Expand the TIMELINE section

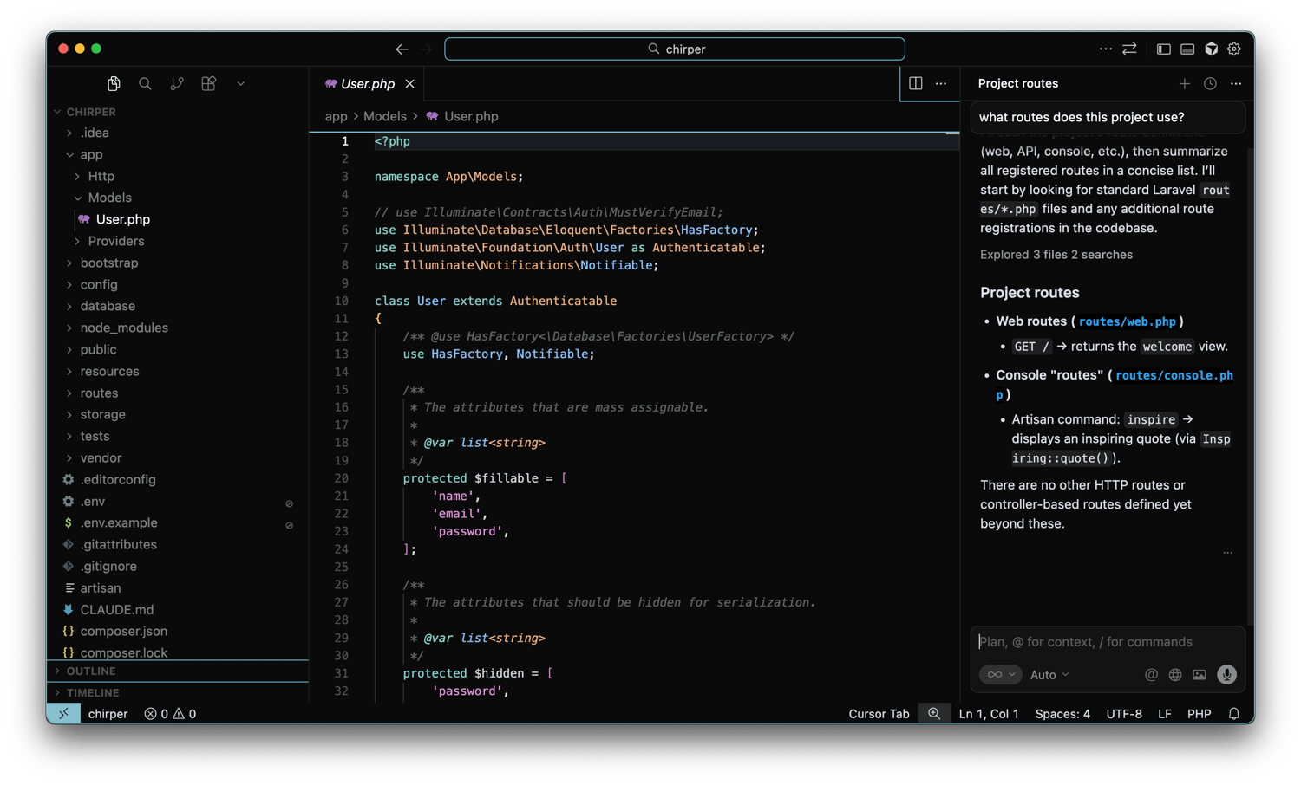click(178, 693)
